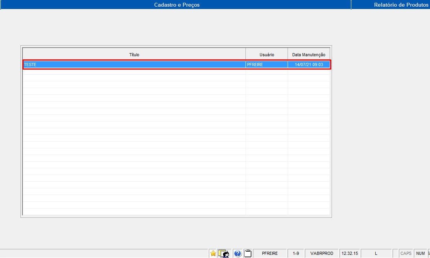Switch to Cadastro e Preços tab
The width and height of the screenshot is (430, 258).
pos(177,5)
